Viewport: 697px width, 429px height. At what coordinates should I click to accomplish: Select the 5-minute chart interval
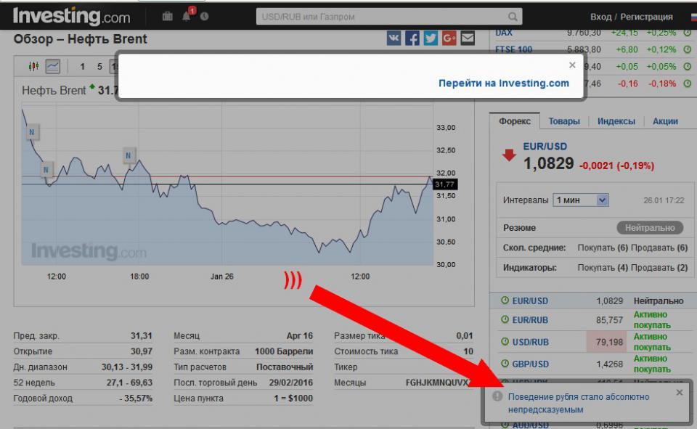[99, 67]
